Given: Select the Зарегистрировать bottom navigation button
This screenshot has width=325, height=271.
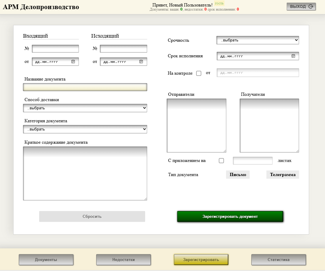Looking at the screenshot, I should coord(201,260).
